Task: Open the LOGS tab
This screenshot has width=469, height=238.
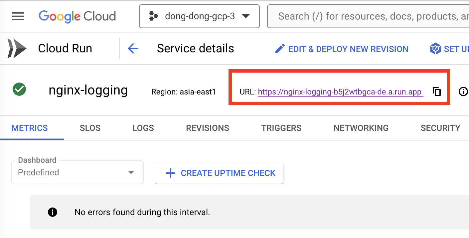Action: (143, 128)
